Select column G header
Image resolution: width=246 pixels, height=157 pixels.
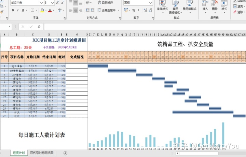point(77,34)
